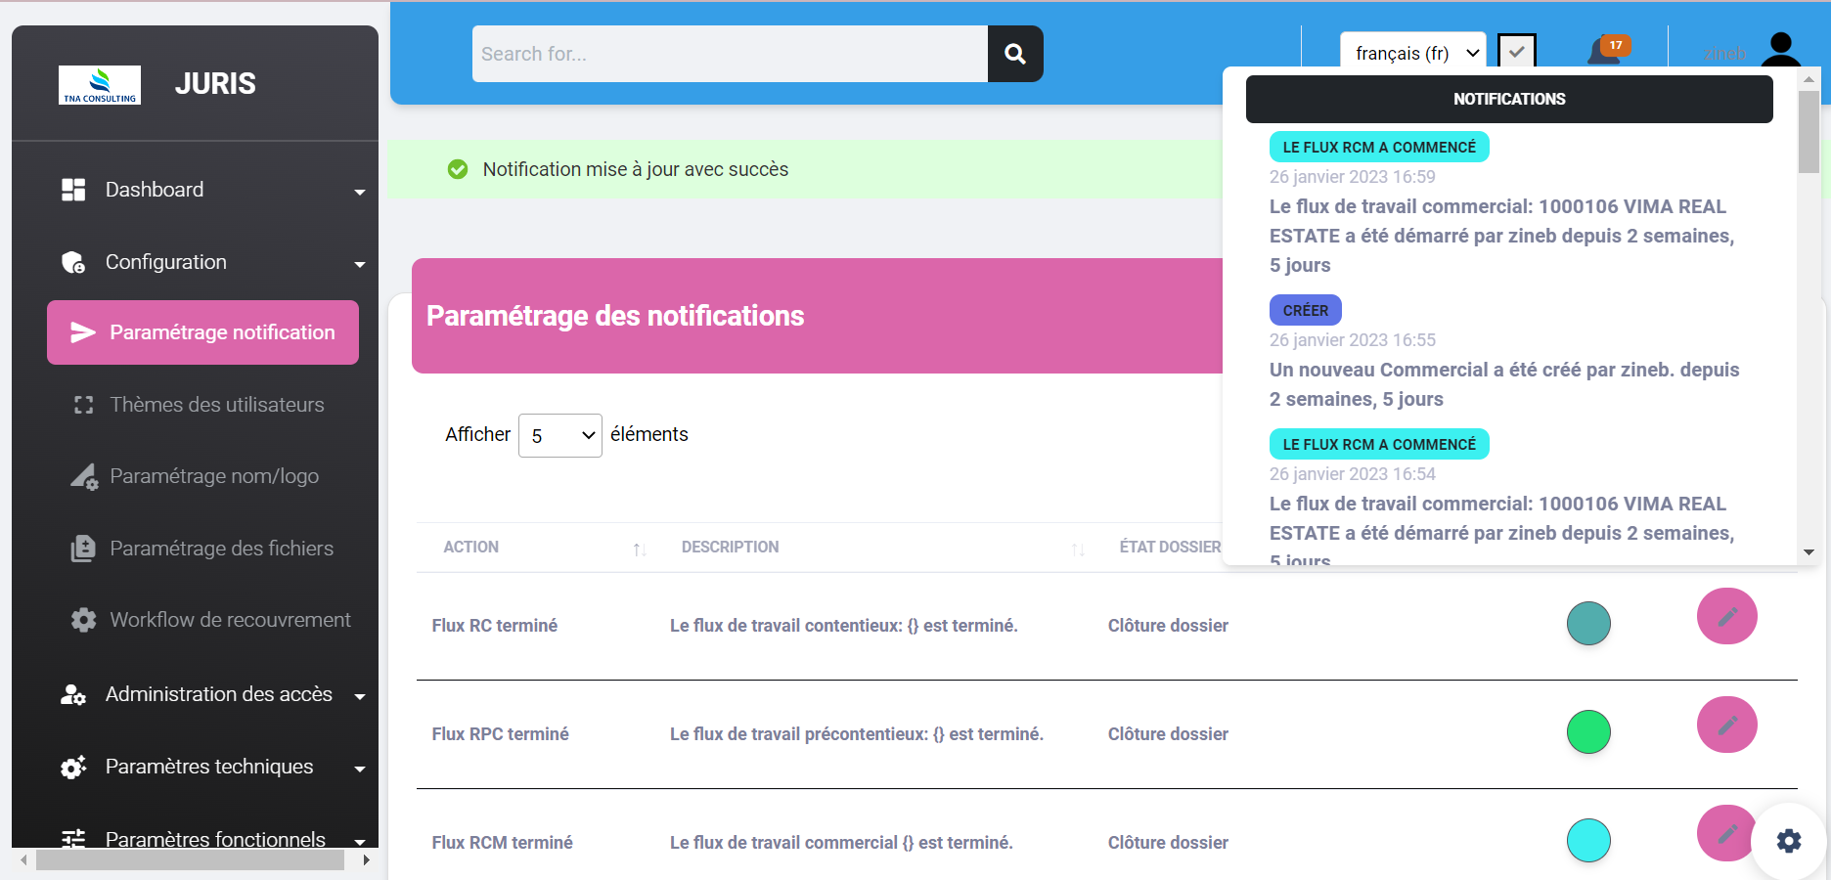Toggle the checkbox next to language selector

1516,52
